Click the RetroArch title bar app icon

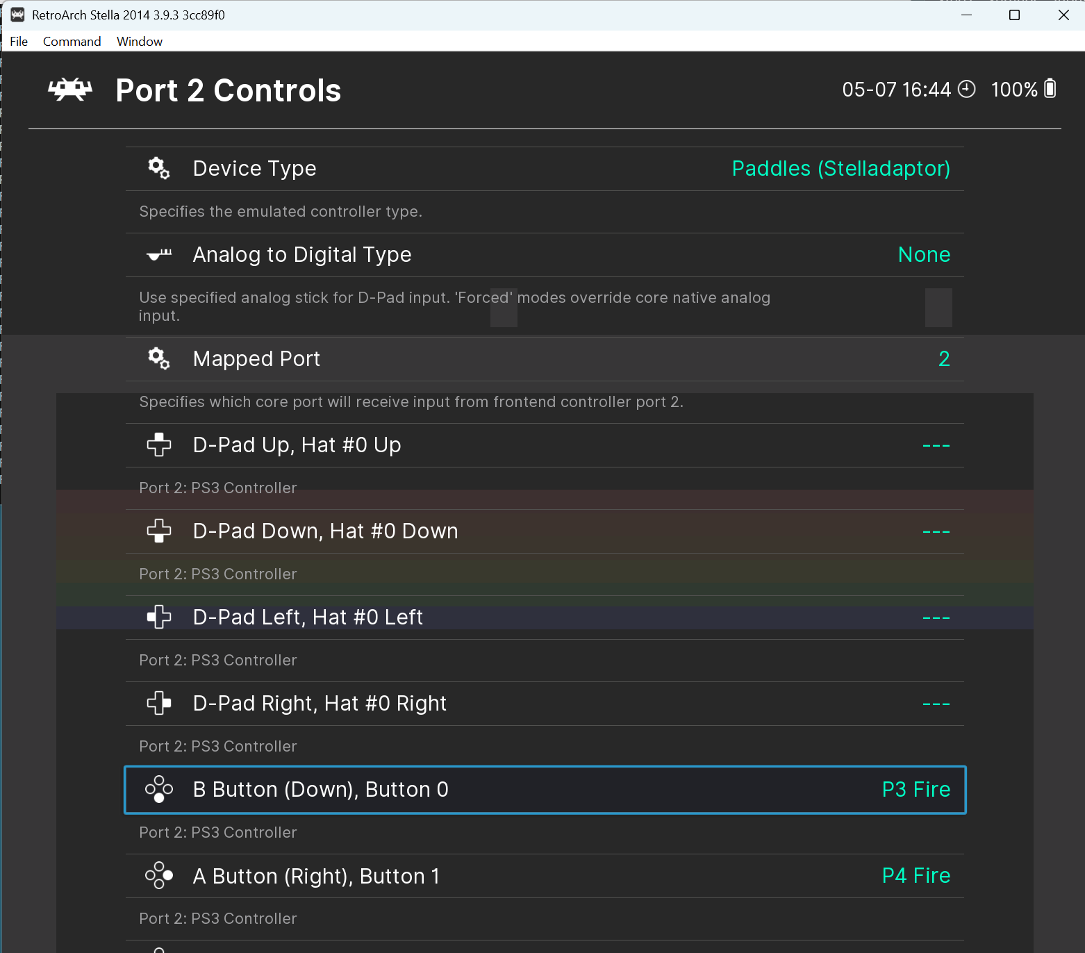coord(17,15)
